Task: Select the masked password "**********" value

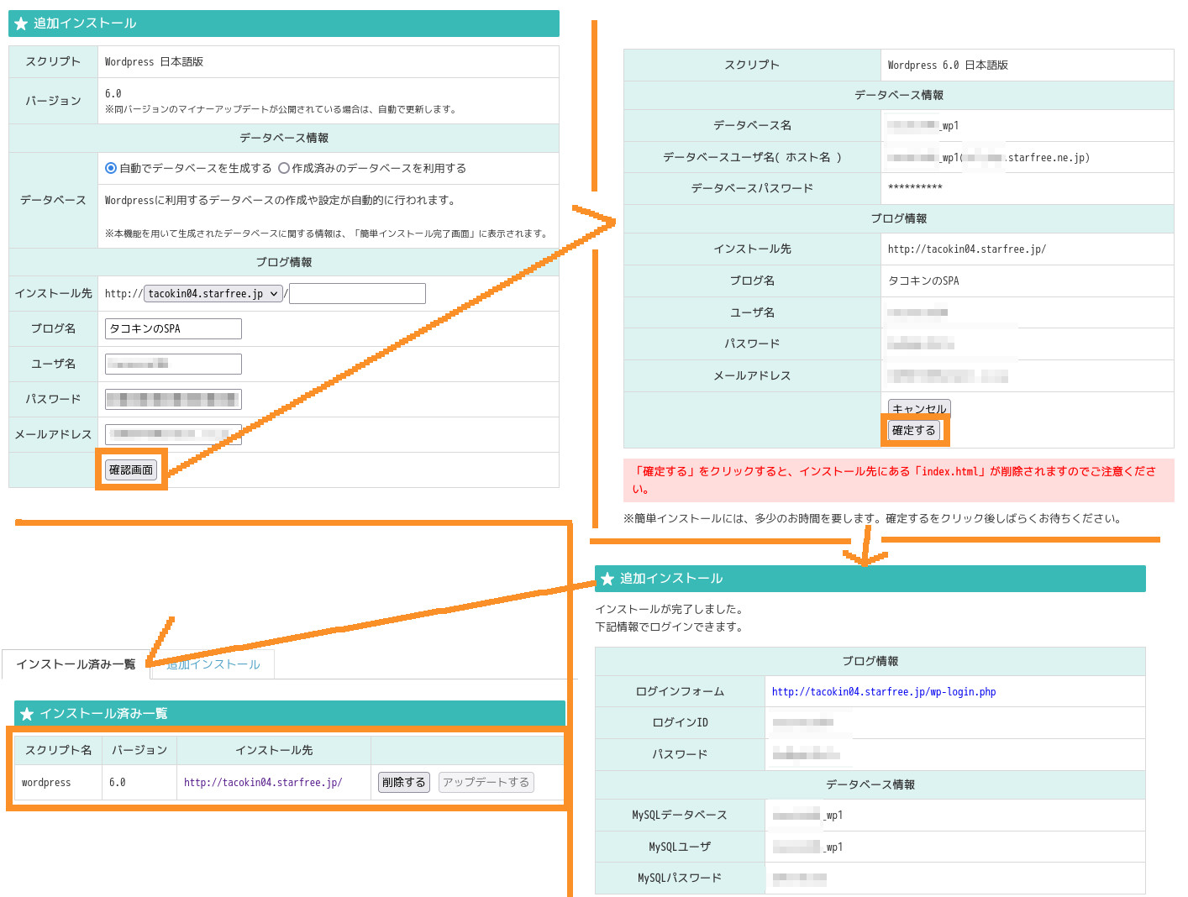Action: 915,187
